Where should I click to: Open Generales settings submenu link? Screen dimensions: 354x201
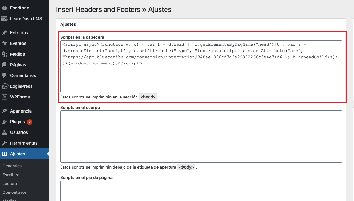coord(12,166)
